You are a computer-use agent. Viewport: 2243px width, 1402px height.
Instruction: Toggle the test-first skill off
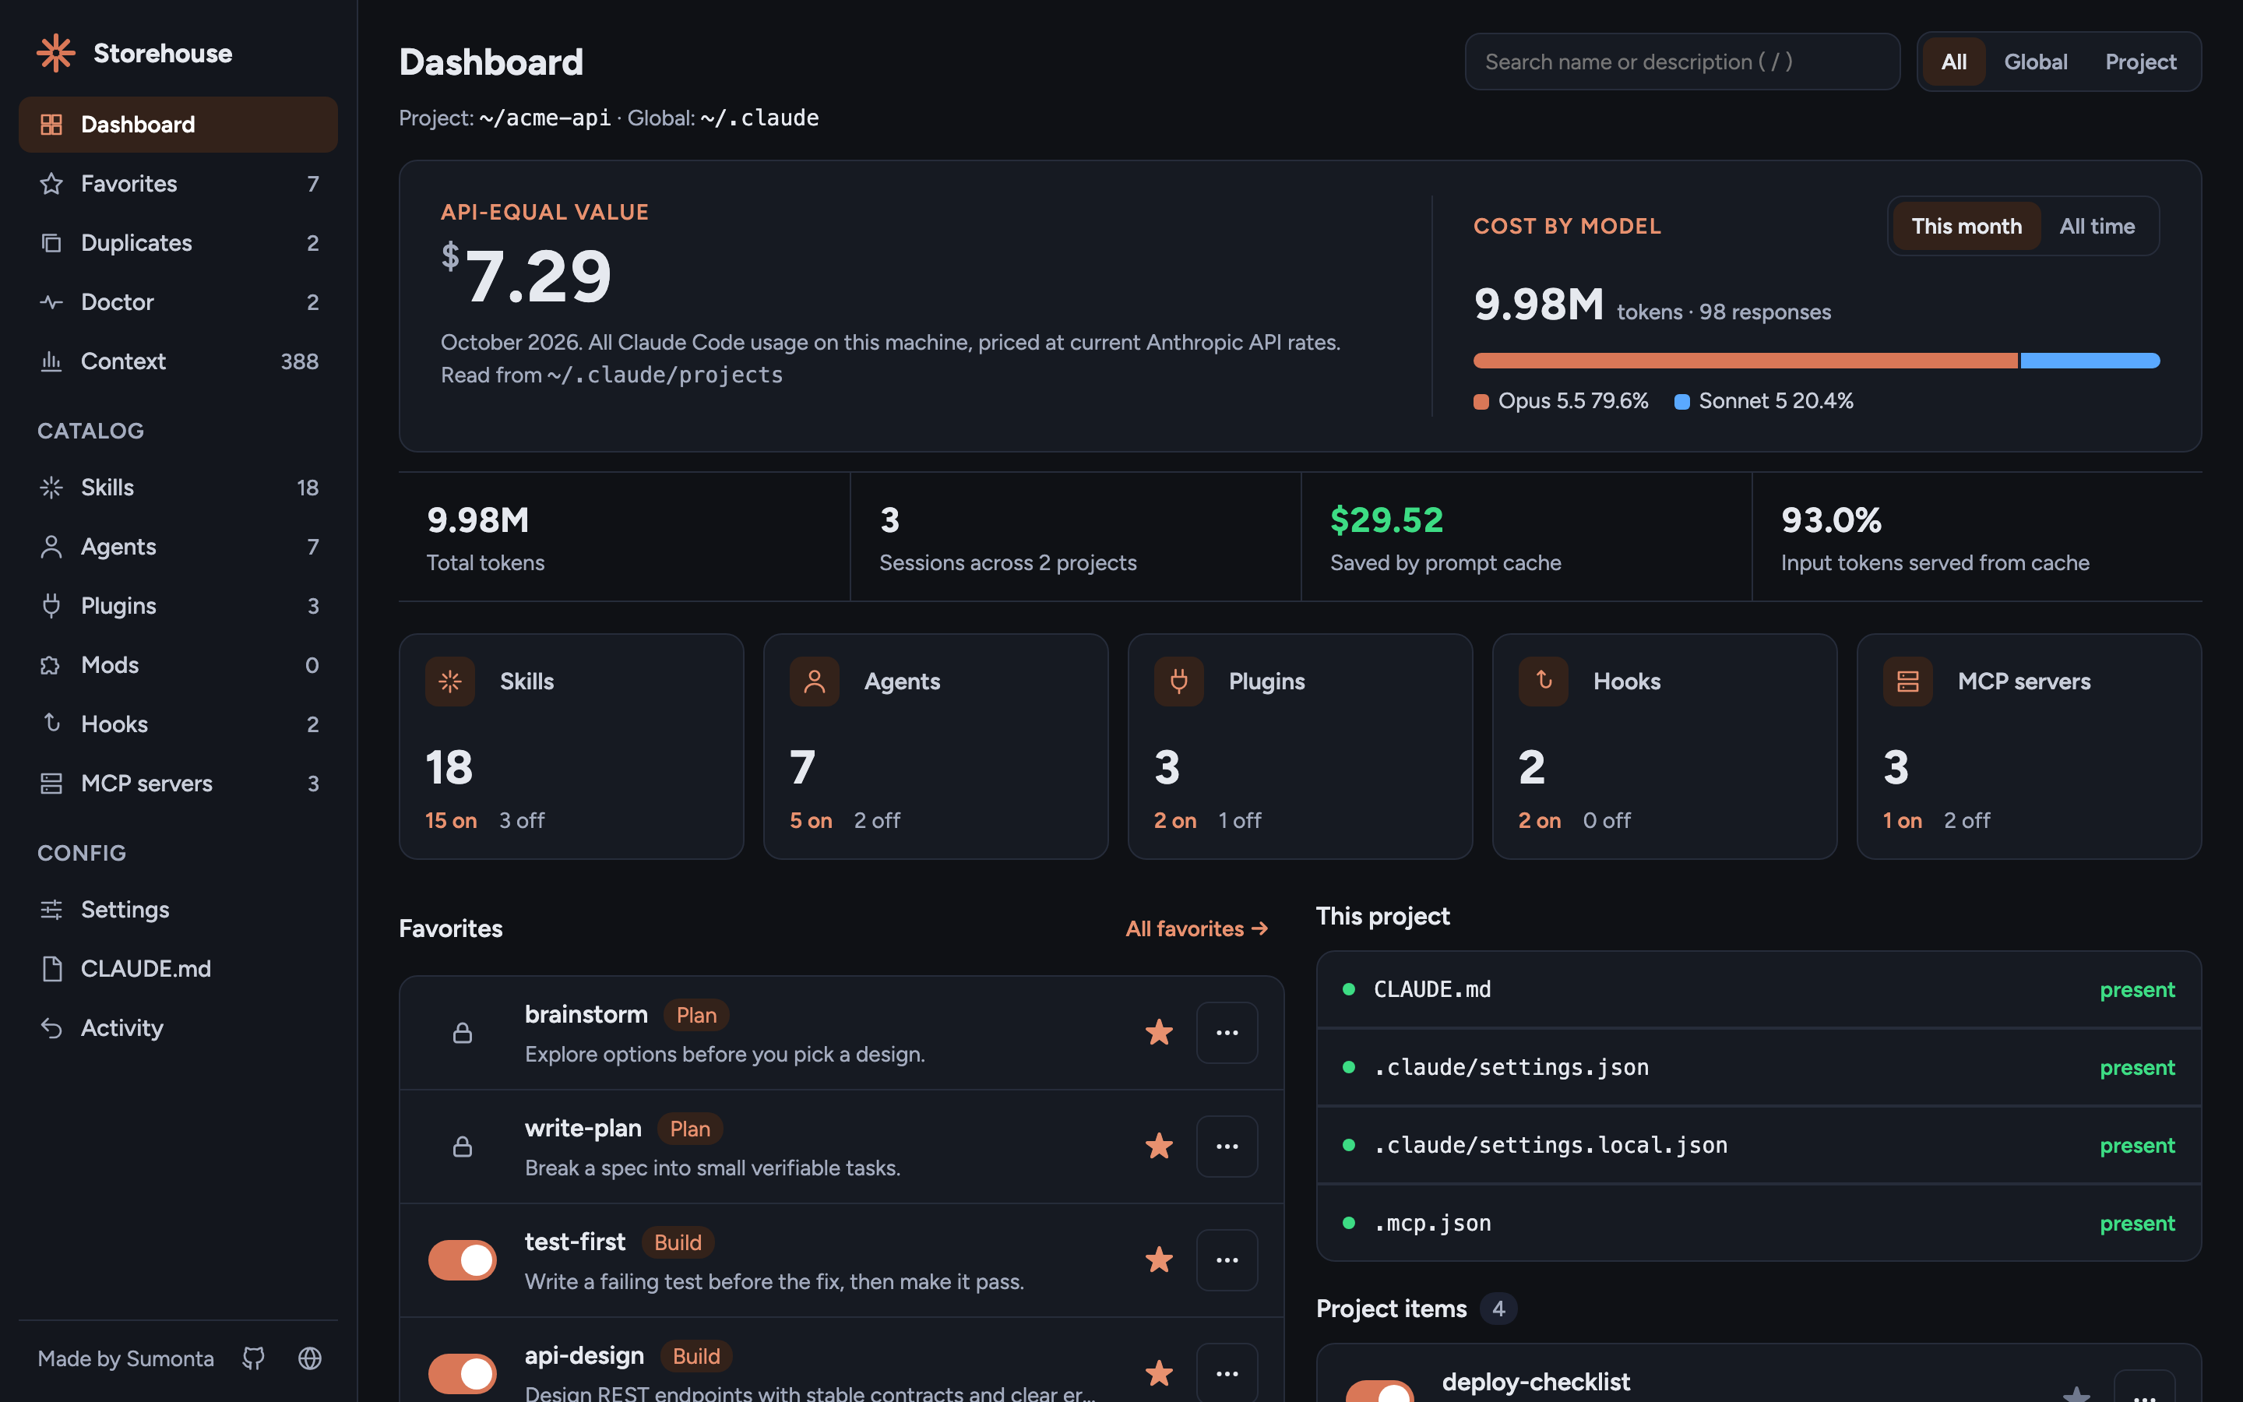tap(462, 1260)
